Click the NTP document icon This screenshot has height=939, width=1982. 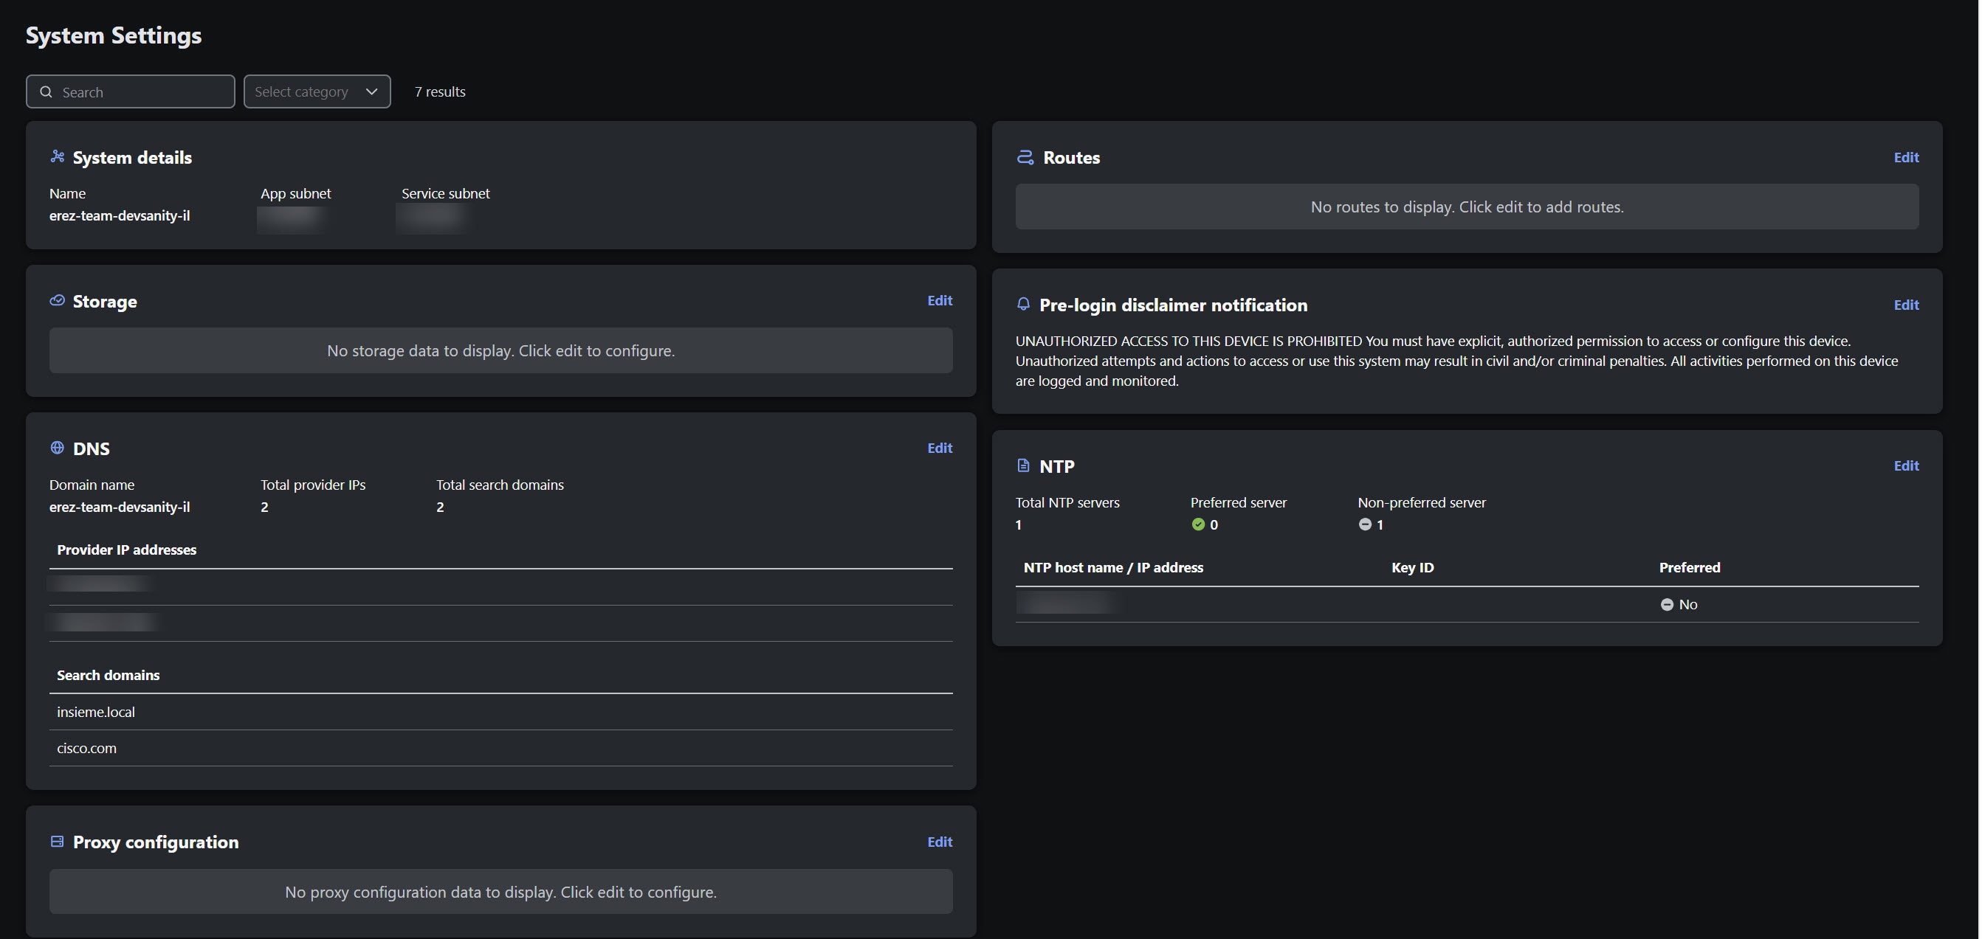point(1023,465)
